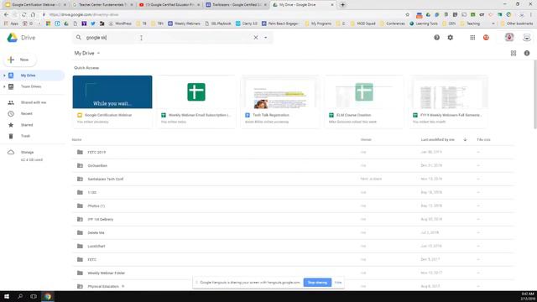Expand Team Drives tree arrow
The image size is (537, 302).
(x=4, y=86)
